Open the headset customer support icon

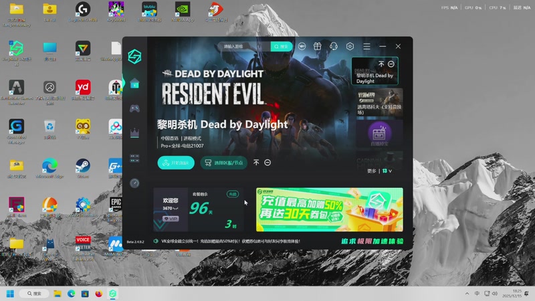pyautogui.click(x=334, y=46)
